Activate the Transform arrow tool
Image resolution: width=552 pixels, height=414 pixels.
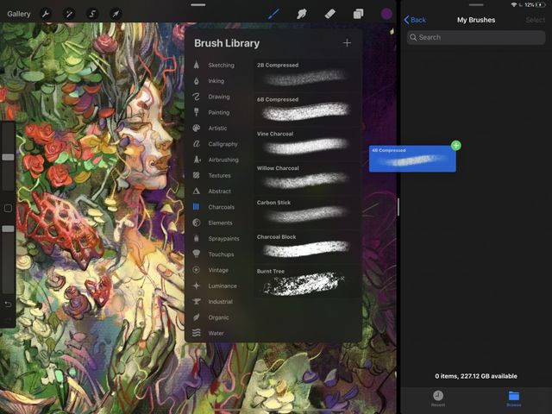coord(116,14)
